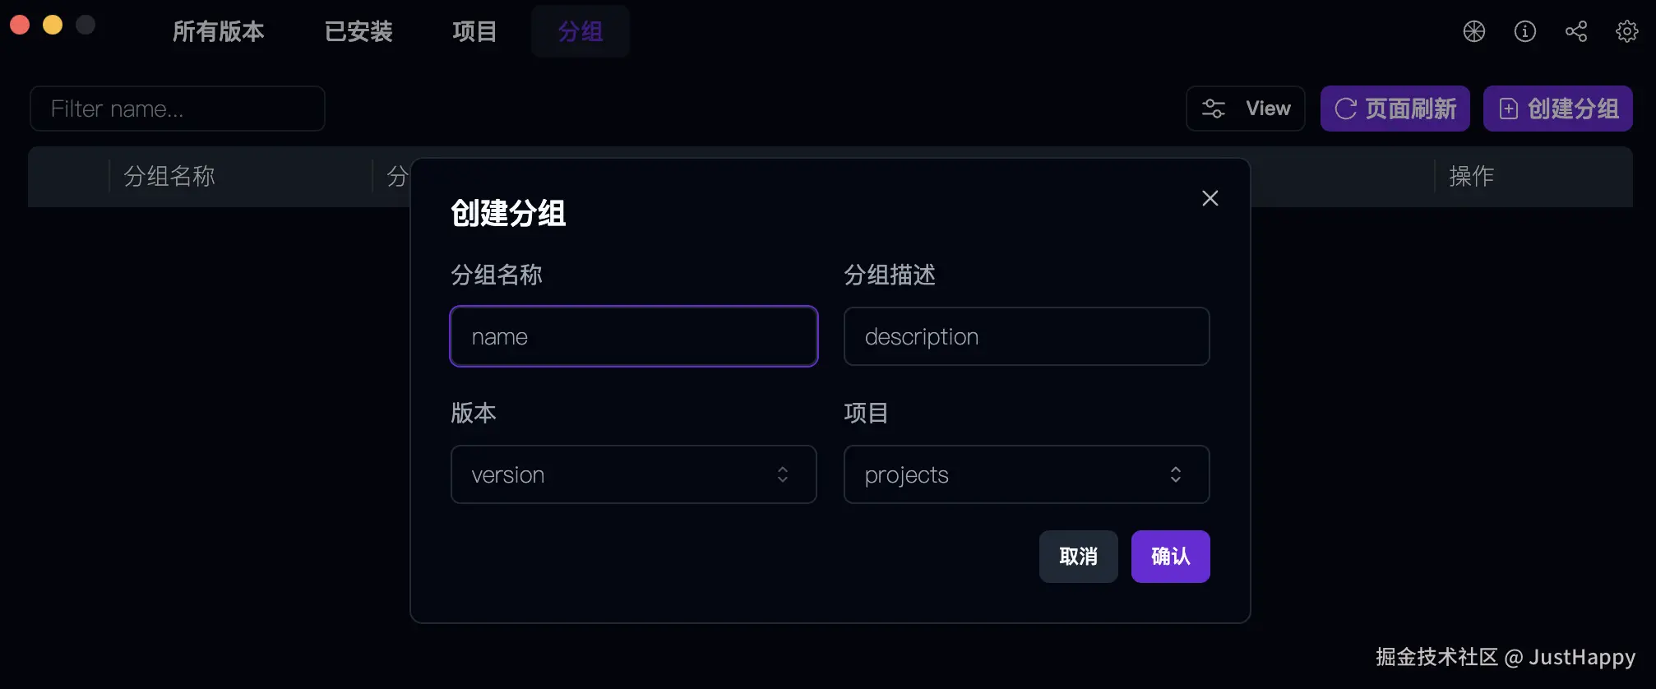Image resolution: width=1656 pixels, height=689 pixels.
Task: Click the share icon in header
Action: click(1576, 31)
